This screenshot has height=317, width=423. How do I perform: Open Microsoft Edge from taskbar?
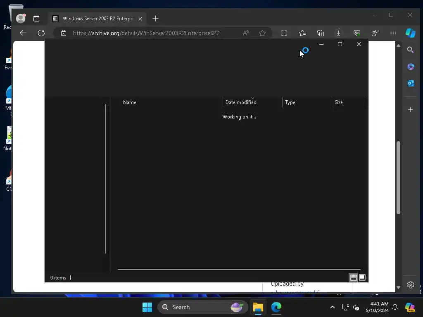[276, 307]
